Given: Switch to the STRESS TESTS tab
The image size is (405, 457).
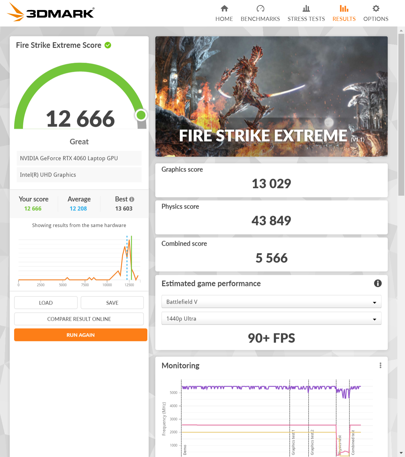Looking at the screenshot, I should pyautogui.click(x=306, y=19).
